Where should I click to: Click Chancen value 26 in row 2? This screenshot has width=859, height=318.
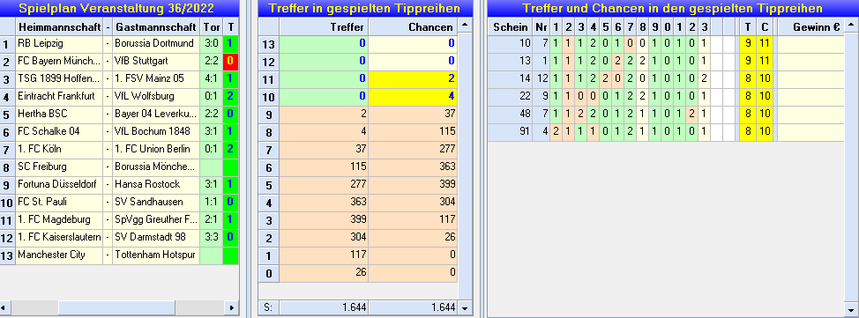pos(413,237)
